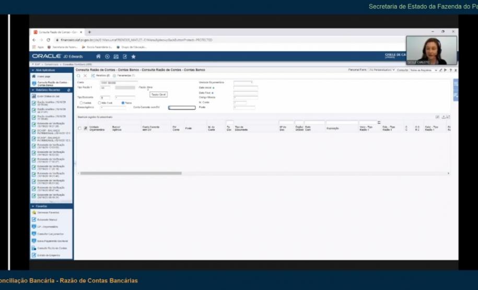
Task: Open the recent reports clock icon
Action: pos(107,56)
